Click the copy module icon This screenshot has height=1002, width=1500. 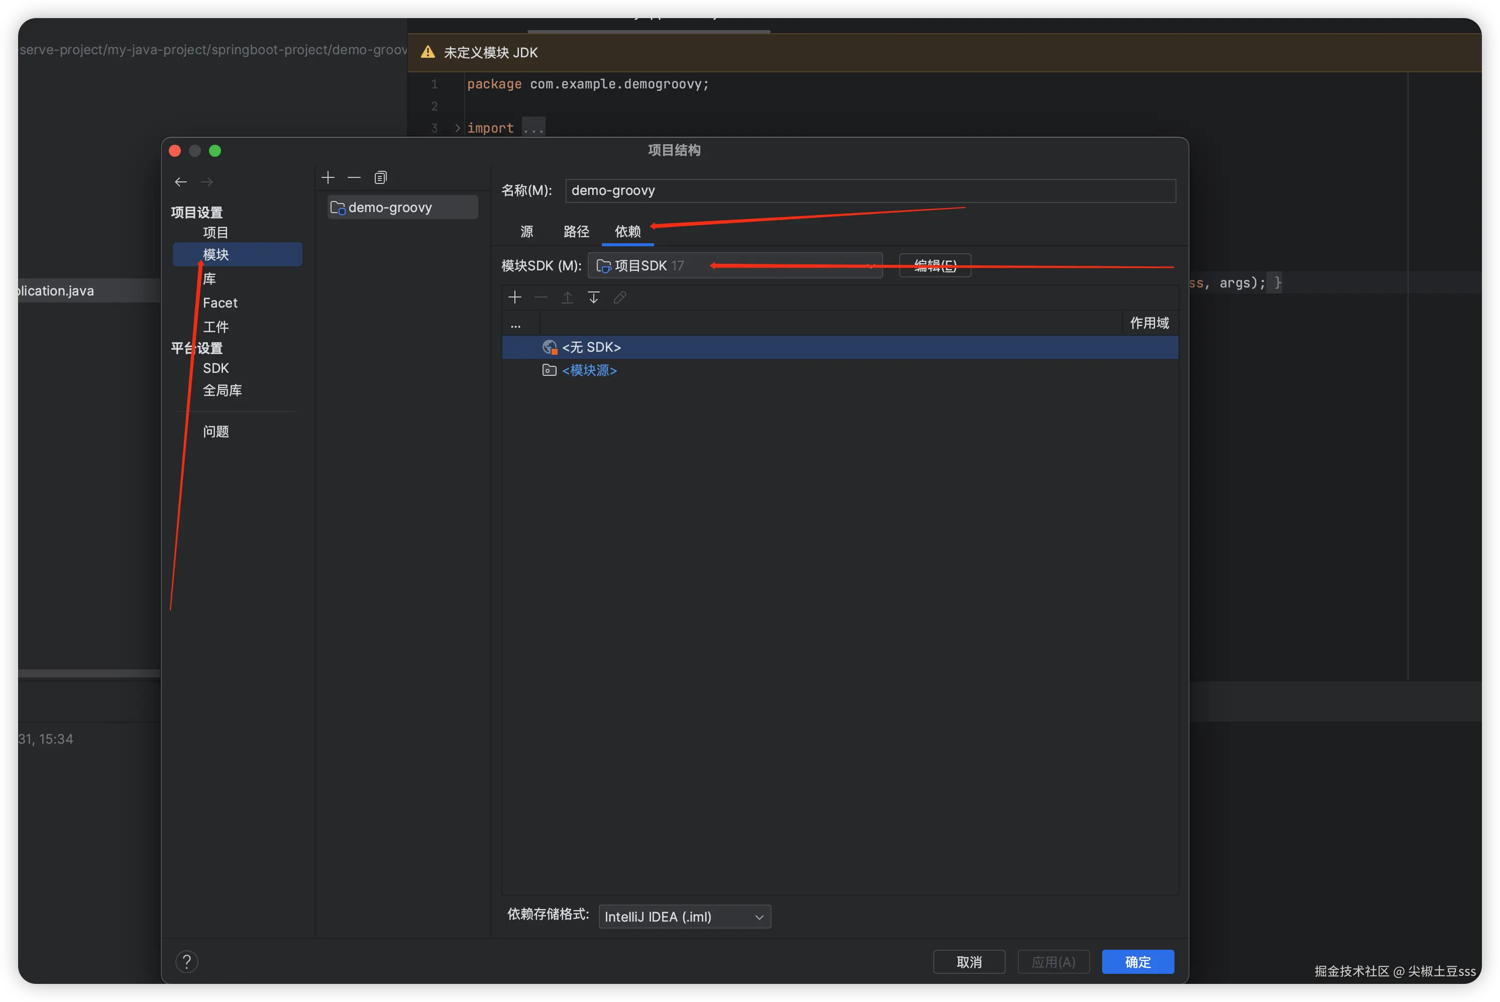(x=381, y=178)
